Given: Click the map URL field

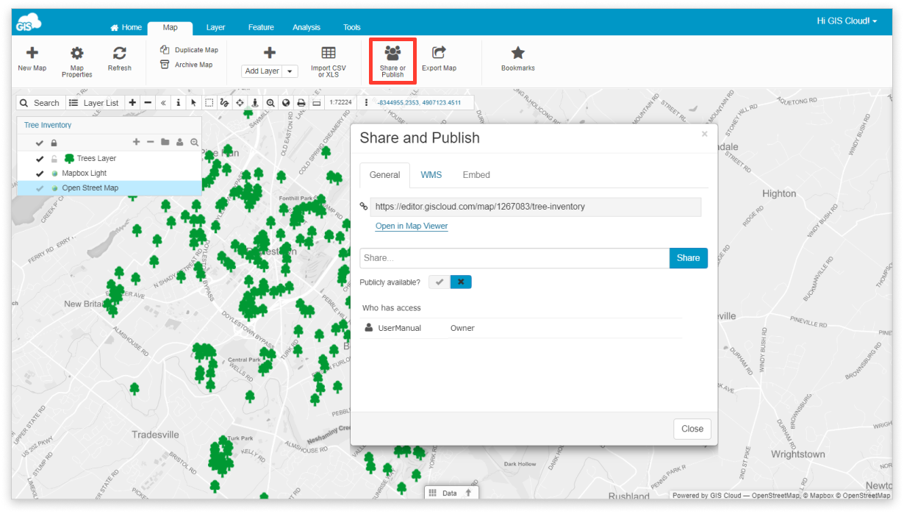Looking at the screenshot, I should tap(535, 207).
